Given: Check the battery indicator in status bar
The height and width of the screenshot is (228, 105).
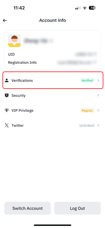Looking at the screenshot, I should pyautogui.click(x=93, y=8).
